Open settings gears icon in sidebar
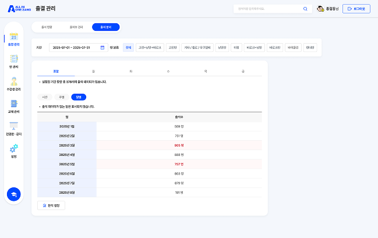The height and width of the screenshot is (238, 378). point(14,148)
